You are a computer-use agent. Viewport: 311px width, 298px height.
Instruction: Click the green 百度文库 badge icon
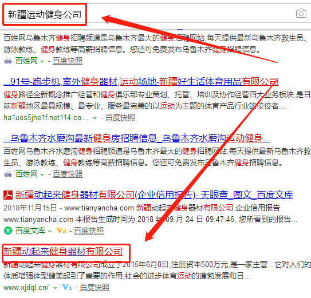[8, 231]
